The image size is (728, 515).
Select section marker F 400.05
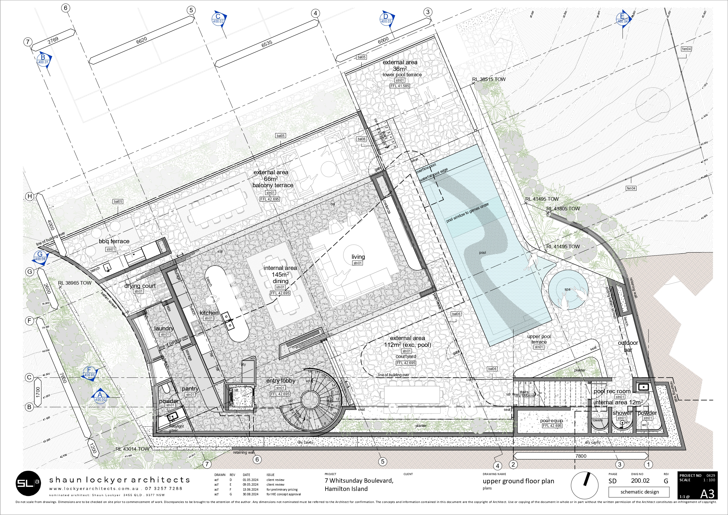(x=90, y=372)
